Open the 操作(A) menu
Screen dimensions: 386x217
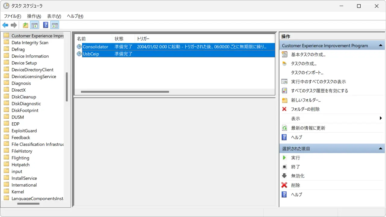[x=34, y=16]
